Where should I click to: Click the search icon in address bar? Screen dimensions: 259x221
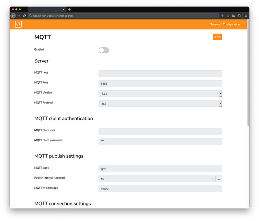tap(30, 16)
